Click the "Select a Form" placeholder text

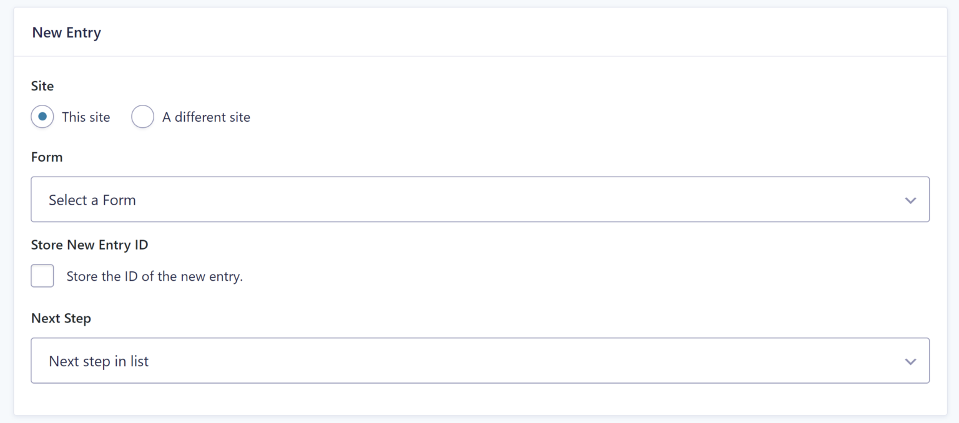[92, 200]
